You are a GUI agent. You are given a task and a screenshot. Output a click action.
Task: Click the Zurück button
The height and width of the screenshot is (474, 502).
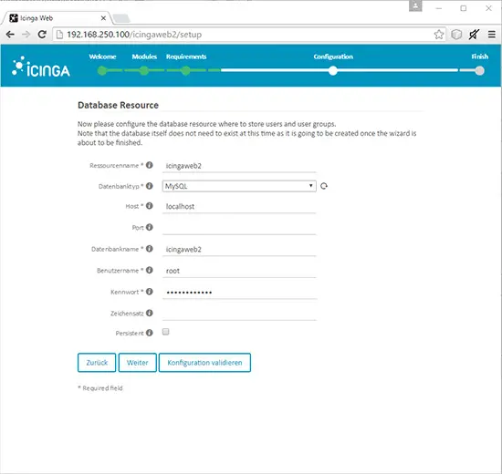(x=97, y=363)
